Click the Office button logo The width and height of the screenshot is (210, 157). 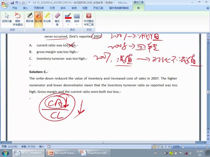pyautogui.click(x=4, y=4)
